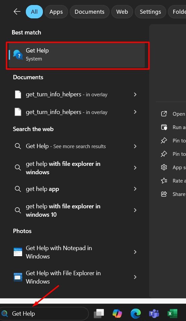This screenshot has width=186, height=321.
Task: Click Run as administrator shield icon
Action: pyautogui.click(x=164, y=127)
